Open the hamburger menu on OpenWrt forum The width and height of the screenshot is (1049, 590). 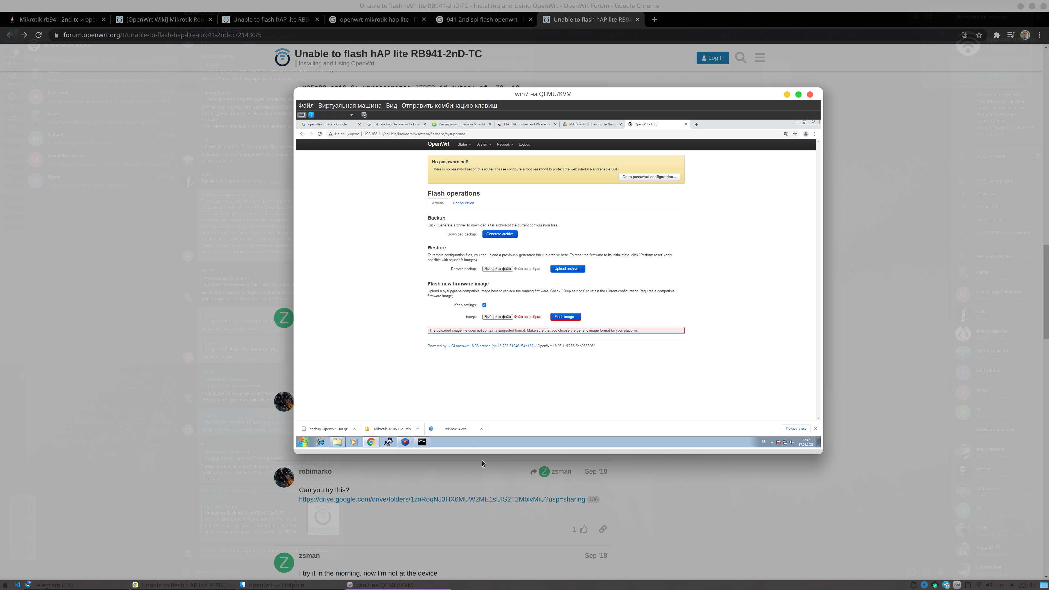click(760, 58)
